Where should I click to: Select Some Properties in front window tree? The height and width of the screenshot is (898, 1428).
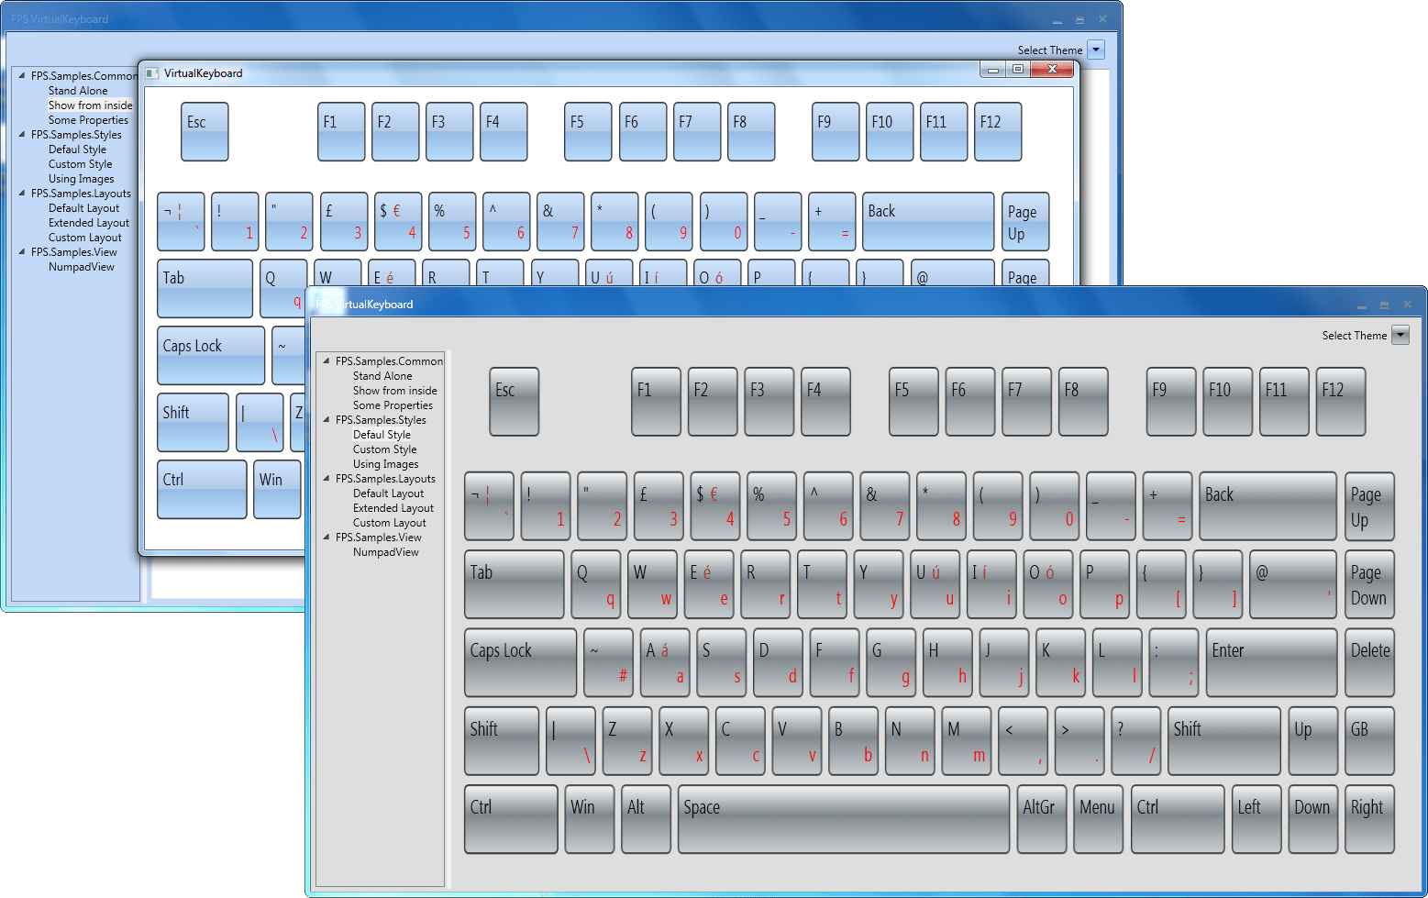pyautogui.click(x=393, y=405)
